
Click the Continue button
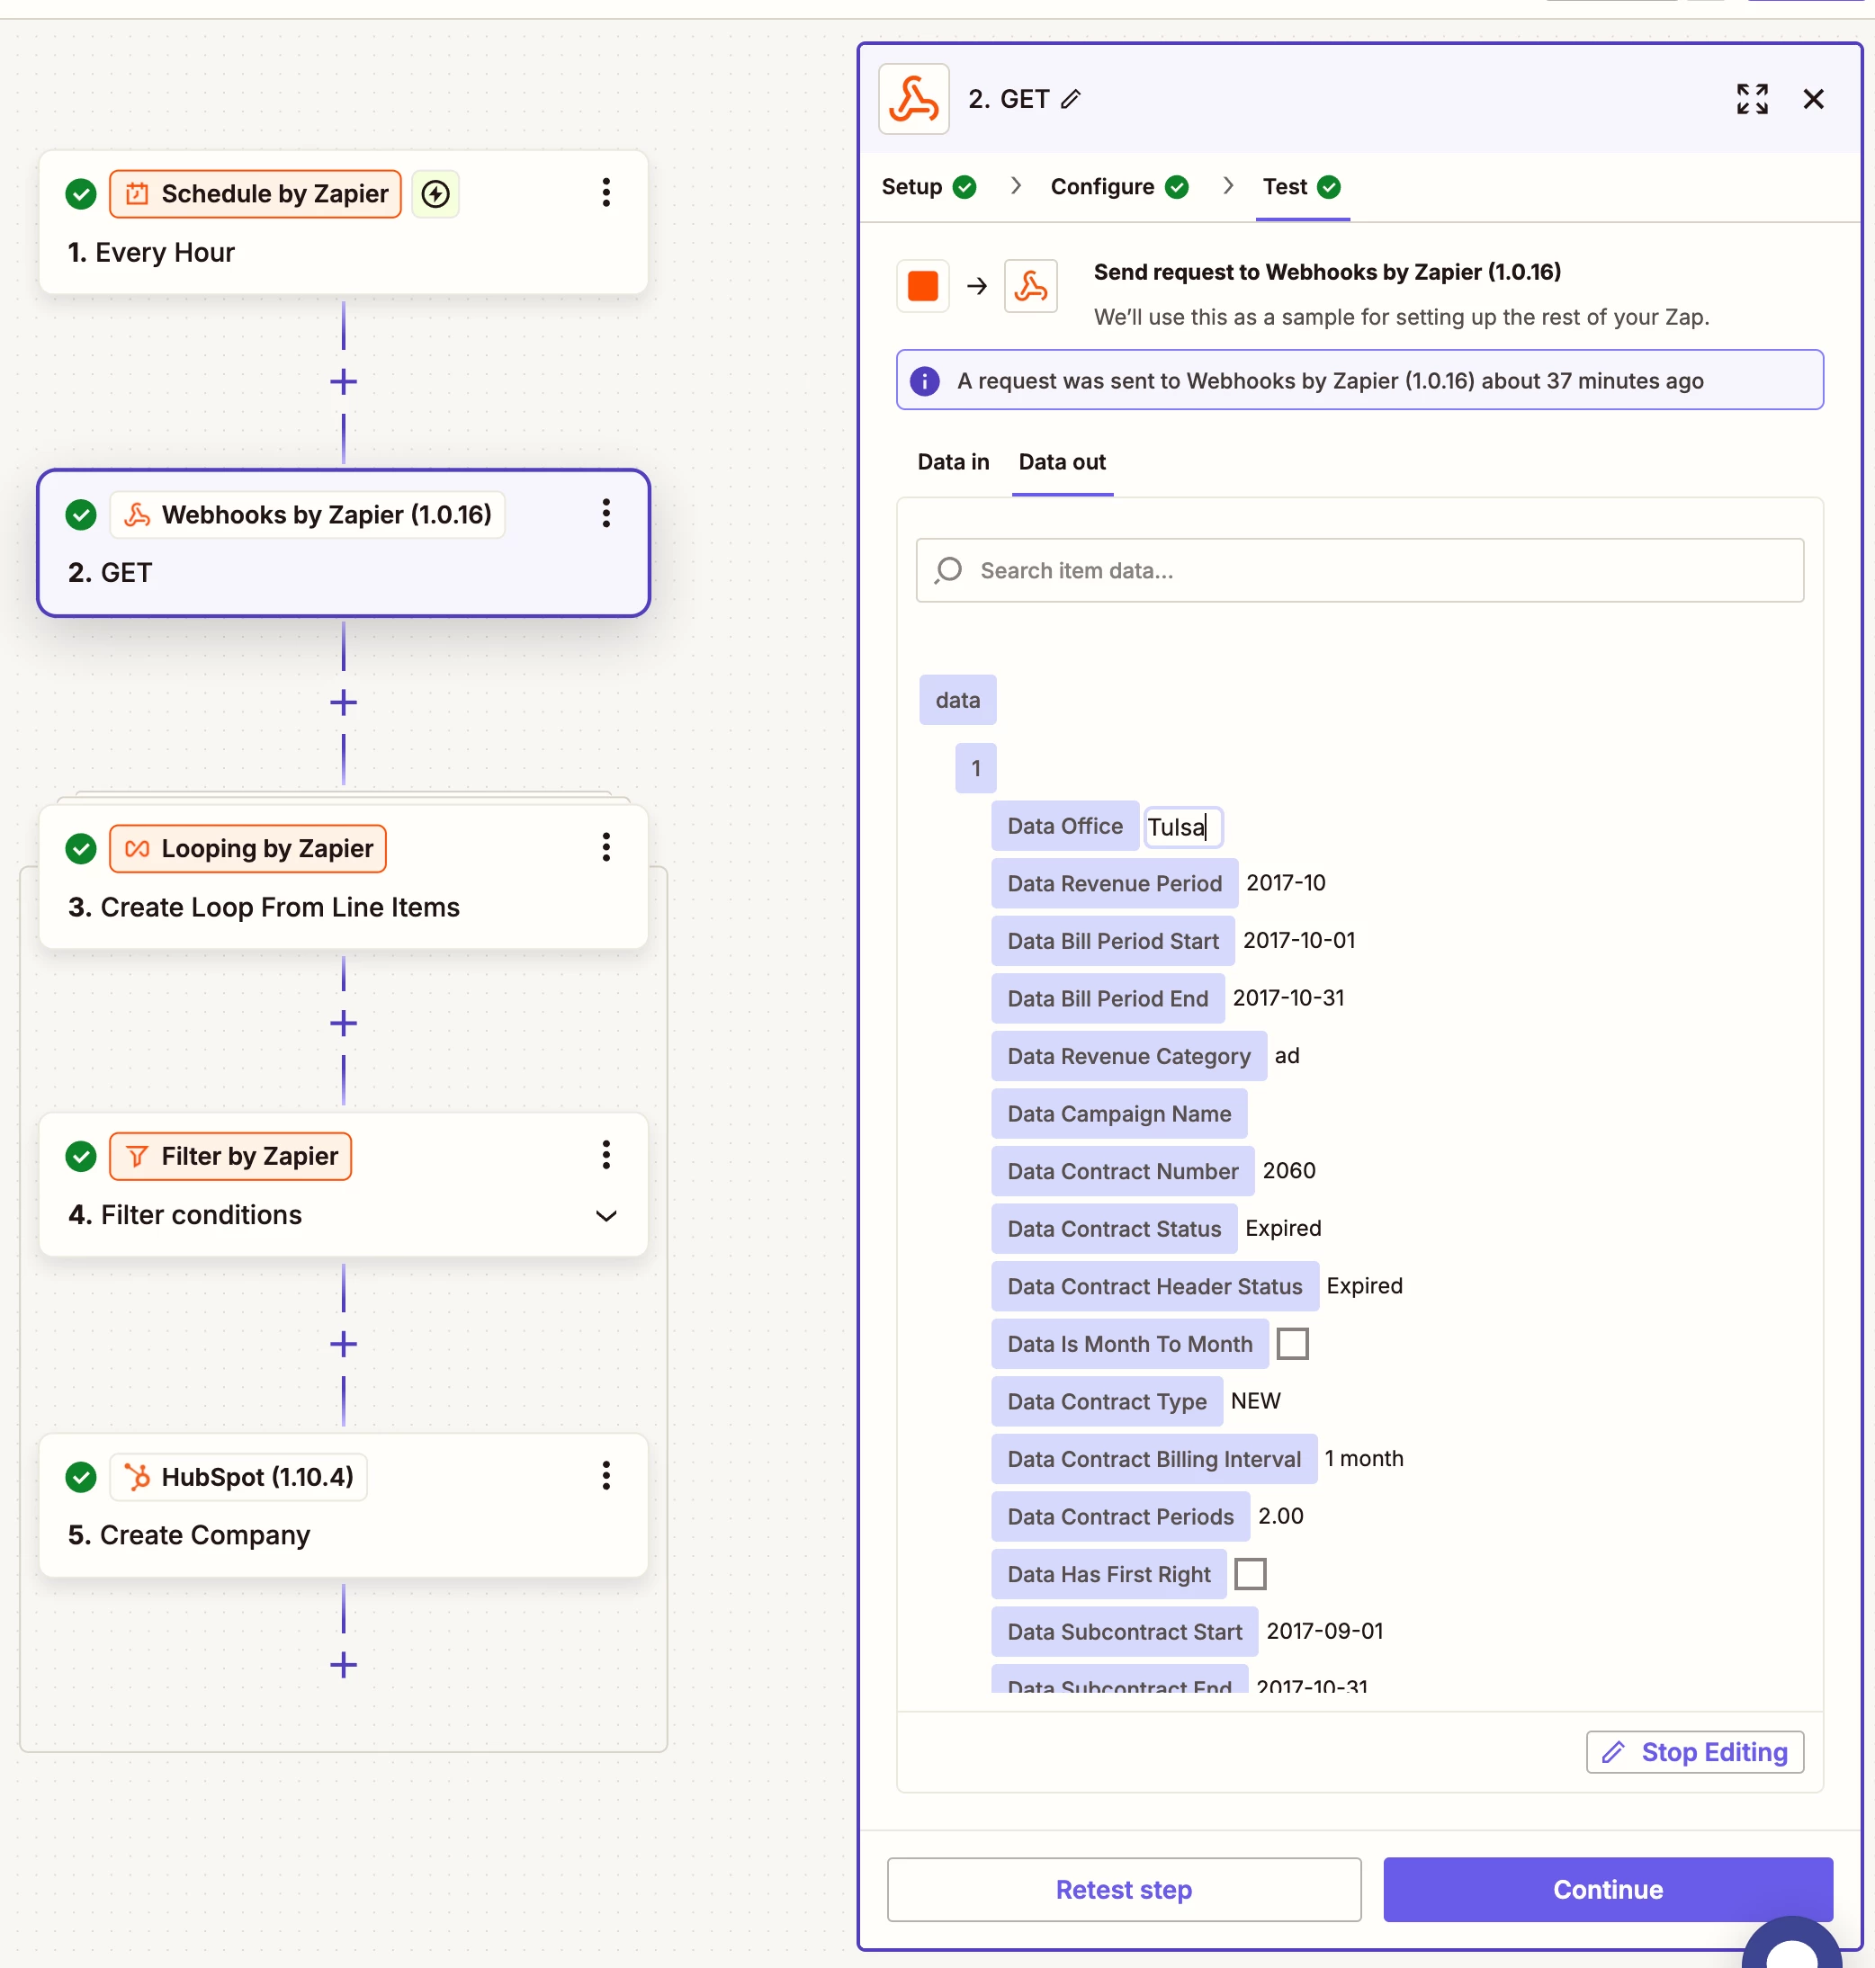tap(1607, 1889)
